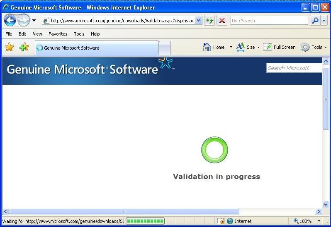
Task: Click the zoom level magnifier icon
Action: [296, 221]
